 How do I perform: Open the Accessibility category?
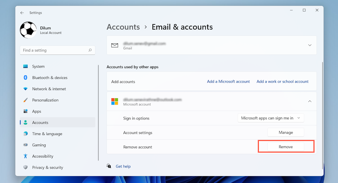43,156
